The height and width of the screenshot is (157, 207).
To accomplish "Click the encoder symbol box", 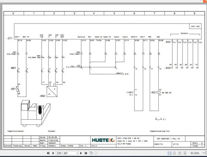I will point(52,92).
